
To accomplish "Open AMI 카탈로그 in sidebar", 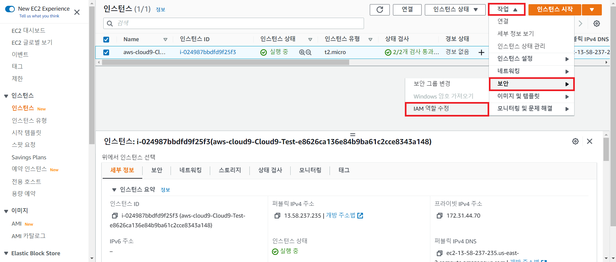I will (29, 236).
